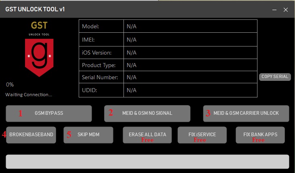Viewport: 295px width, 173px height.
Task: Click the 0% progress indicator text
Action: point(10,84)
